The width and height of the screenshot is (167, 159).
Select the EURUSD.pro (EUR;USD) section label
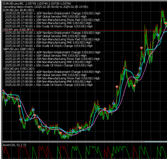(19, 10)
